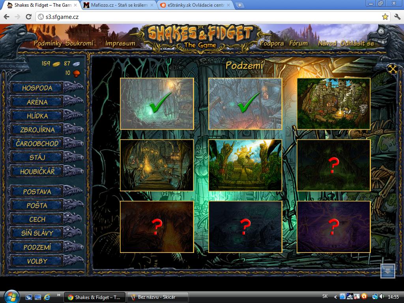Open Volby options
The image size is (404, 303).
37,261
